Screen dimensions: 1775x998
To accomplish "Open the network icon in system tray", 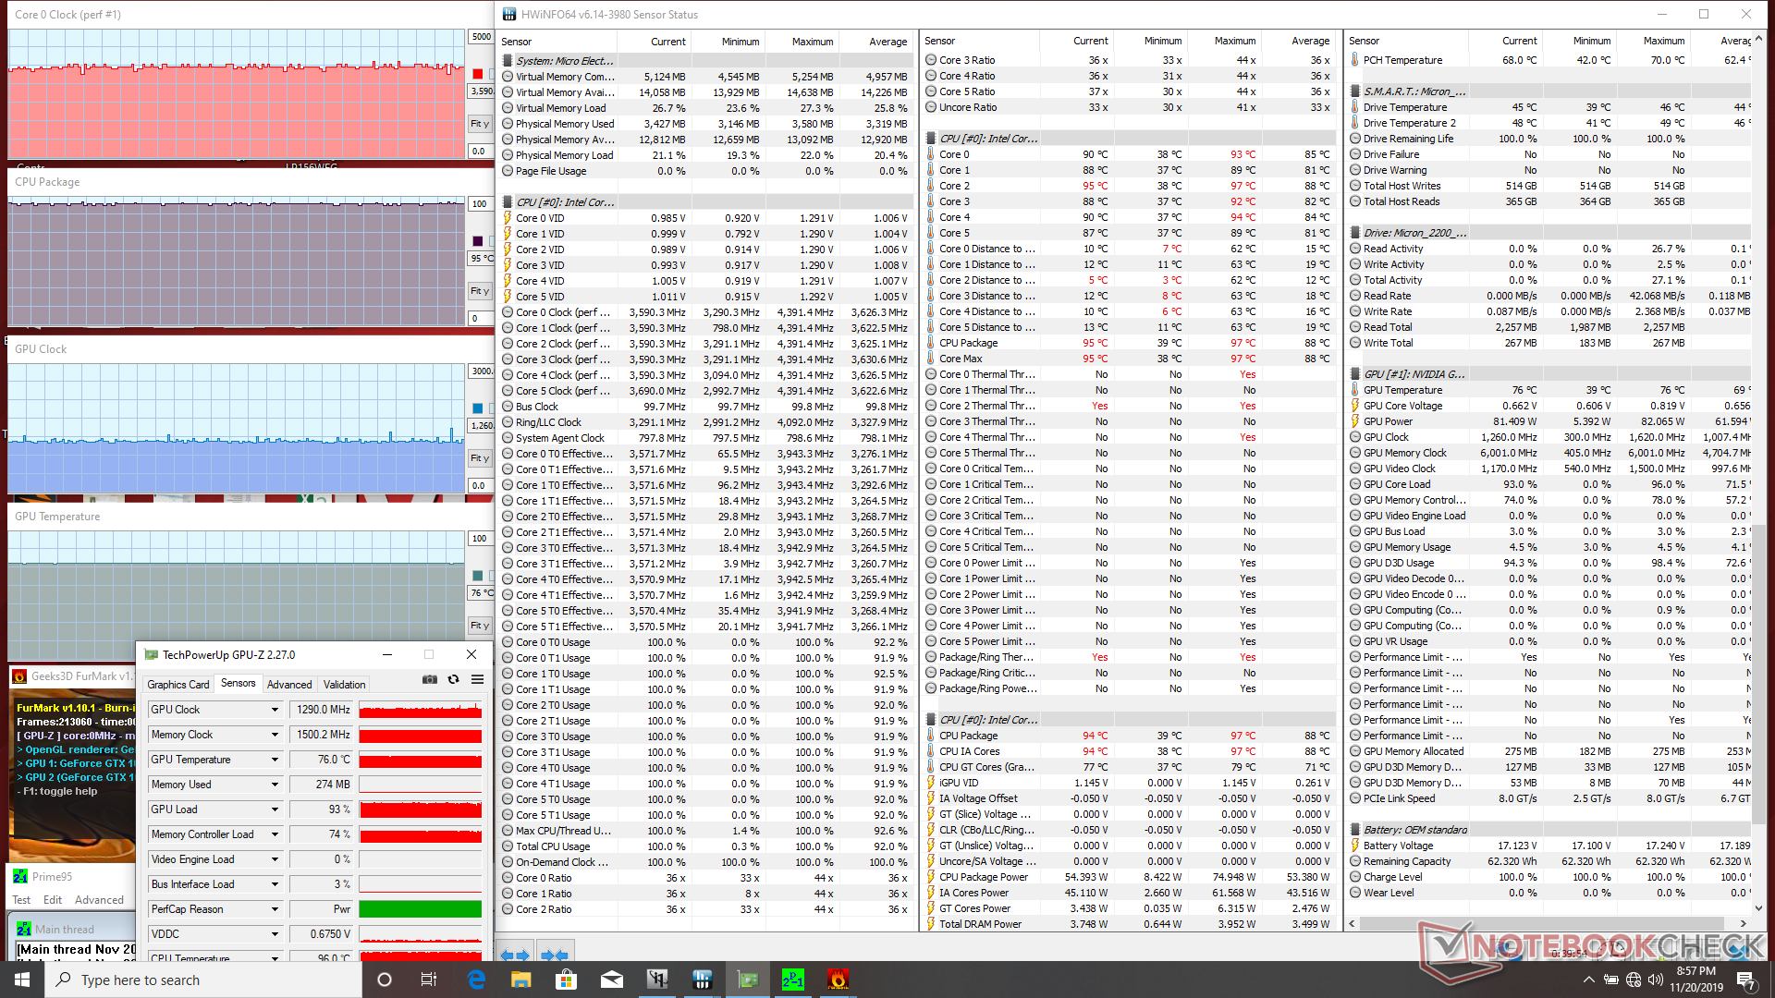I will (1634, 980).
